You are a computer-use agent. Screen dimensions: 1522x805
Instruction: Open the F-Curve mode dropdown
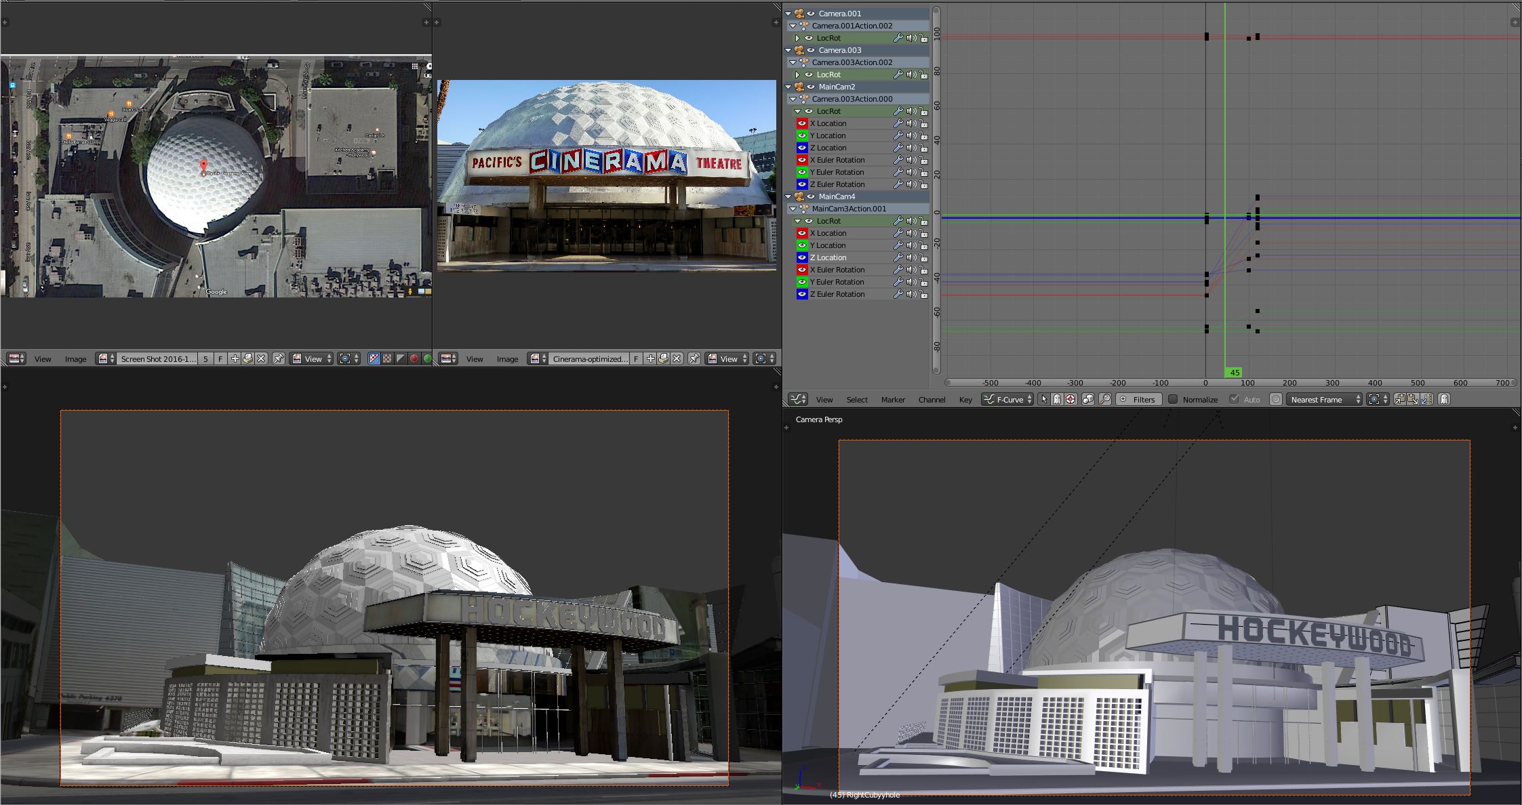1007,400
